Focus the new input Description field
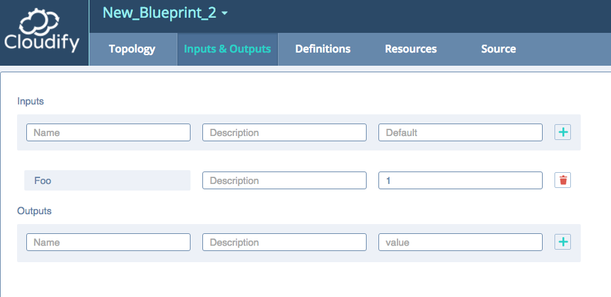This screenshot has width=611, height=297. 284,133
